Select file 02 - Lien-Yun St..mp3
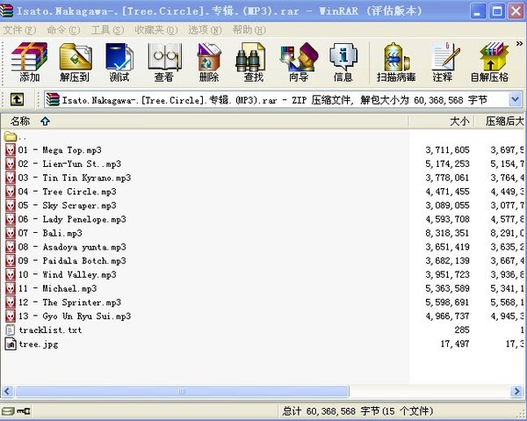The width and height of the screenshot is (527, 421). 69,163
